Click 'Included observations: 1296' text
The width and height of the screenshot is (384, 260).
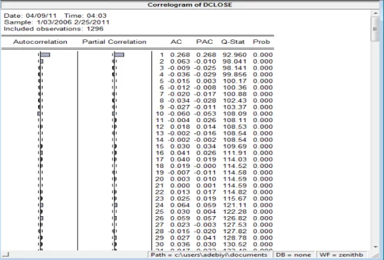(53, 29)
